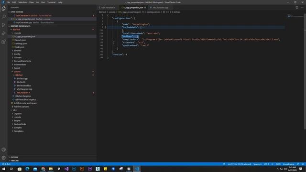Close the c_cpp_properties.json editor tab
The height and width of the screenshot is (172, 306).
[x=145, y=8]
